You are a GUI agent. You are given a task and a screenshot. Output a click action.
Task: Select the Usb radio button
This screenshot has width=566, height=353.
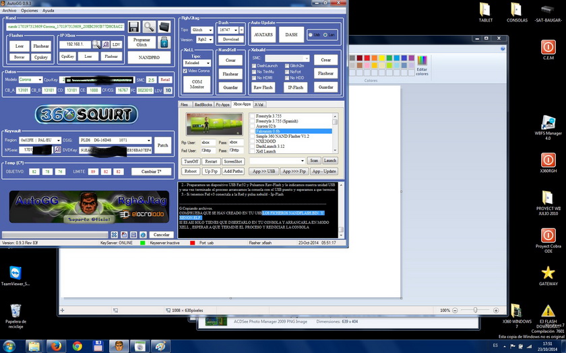pyautogui.click(x=311, y=35)
